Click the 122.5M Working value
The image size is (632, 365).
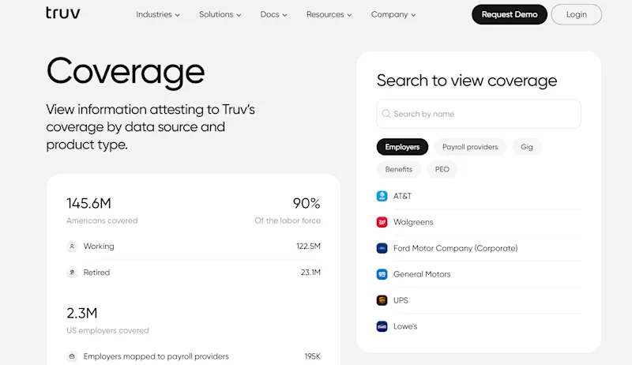pos(308,246)
